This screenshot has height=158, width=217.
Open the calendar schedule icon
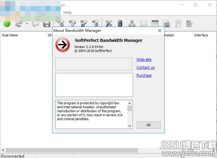click(155, 23)
